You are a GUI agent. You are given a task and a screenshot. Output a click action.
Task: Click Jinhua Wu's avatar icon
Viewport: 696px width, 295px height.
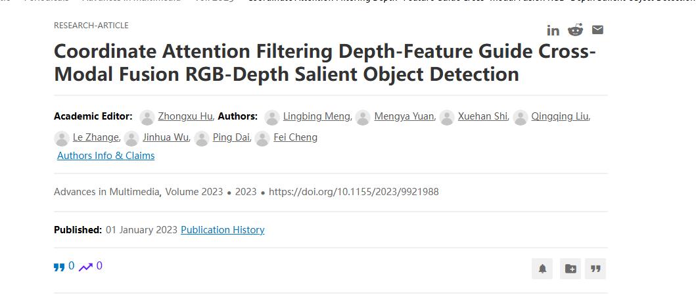131,138
